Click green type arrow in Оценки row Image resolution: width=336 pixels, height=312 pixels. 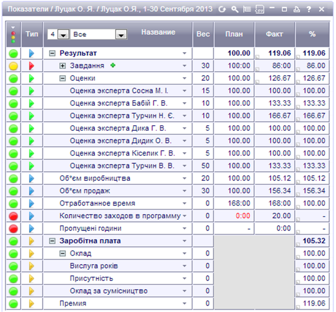click(x=32, y=78)
